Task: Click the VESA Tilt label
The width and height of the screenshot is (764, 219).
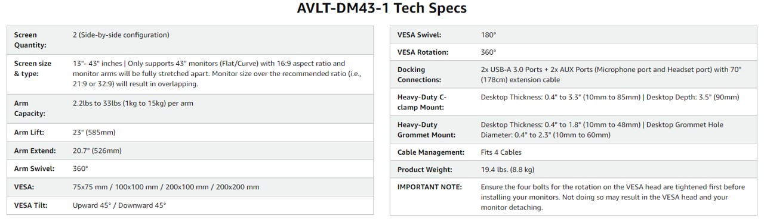Action: tap(31, 205)
